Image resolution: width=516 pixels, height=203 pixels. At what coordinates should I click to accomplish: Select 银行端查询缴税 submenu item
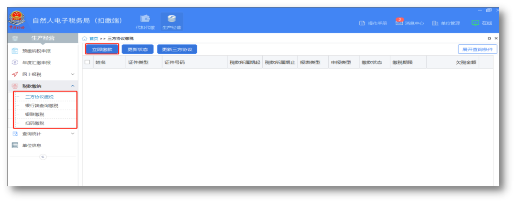[x=42, y=105]
